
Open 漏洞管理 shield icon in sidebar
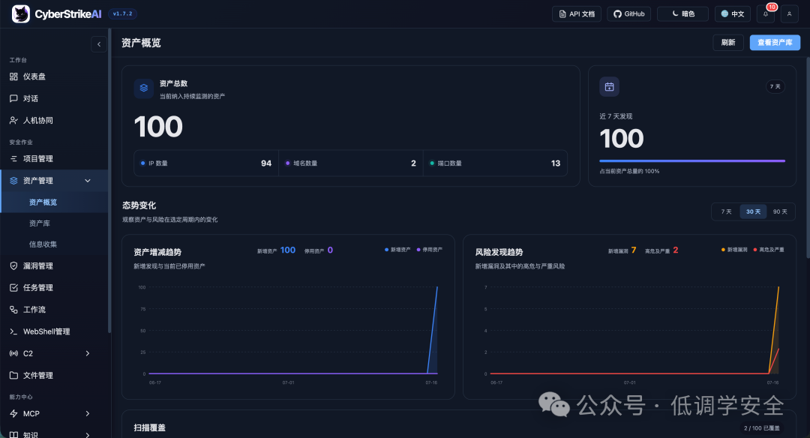point(14,266)
